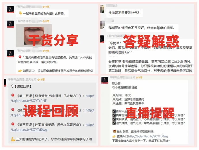Click the flexed arm emoji in summary line
The height and width of the screenshot is (150, 199).
[x=13, y=139]
